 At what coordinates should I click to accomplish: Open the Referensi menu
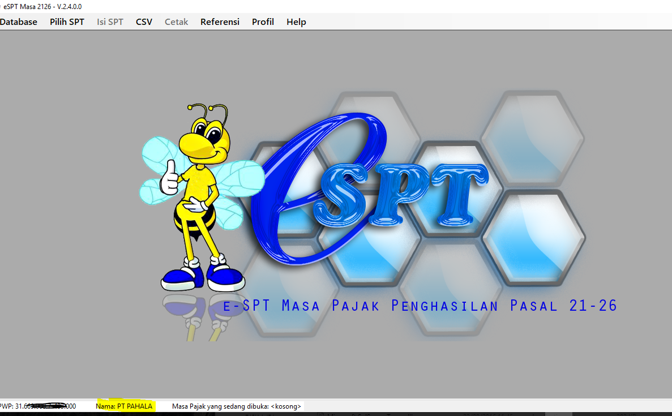[x=220, y=22]
